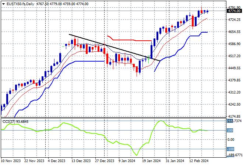Click the 4174.85 price scale value
243x165 pixels.
coord(234,116)
